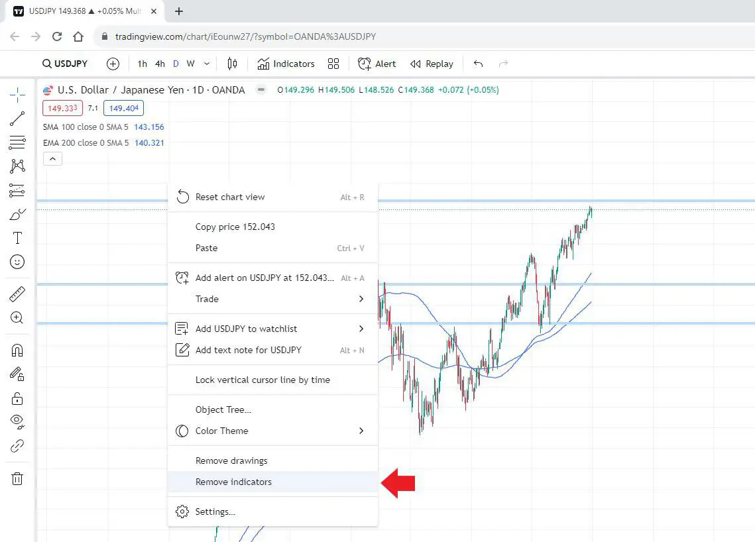Viewport: 755px width, 542px height.
Task: Start Replay mode
Action: click(432, 64)
